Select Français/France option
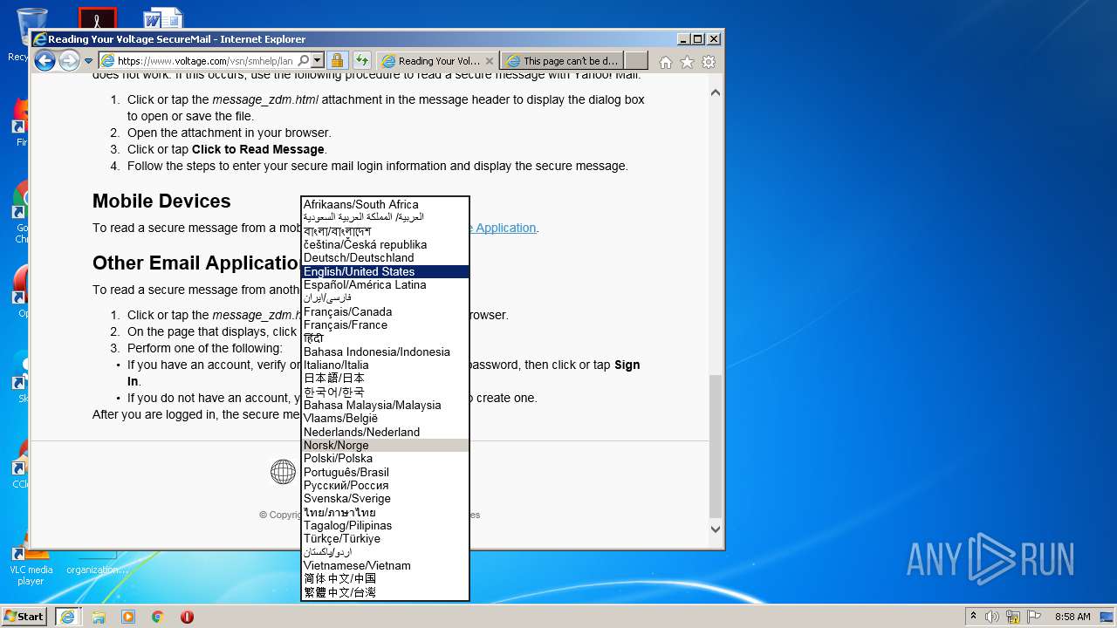 pyautogui.click(x=385, y=324)
